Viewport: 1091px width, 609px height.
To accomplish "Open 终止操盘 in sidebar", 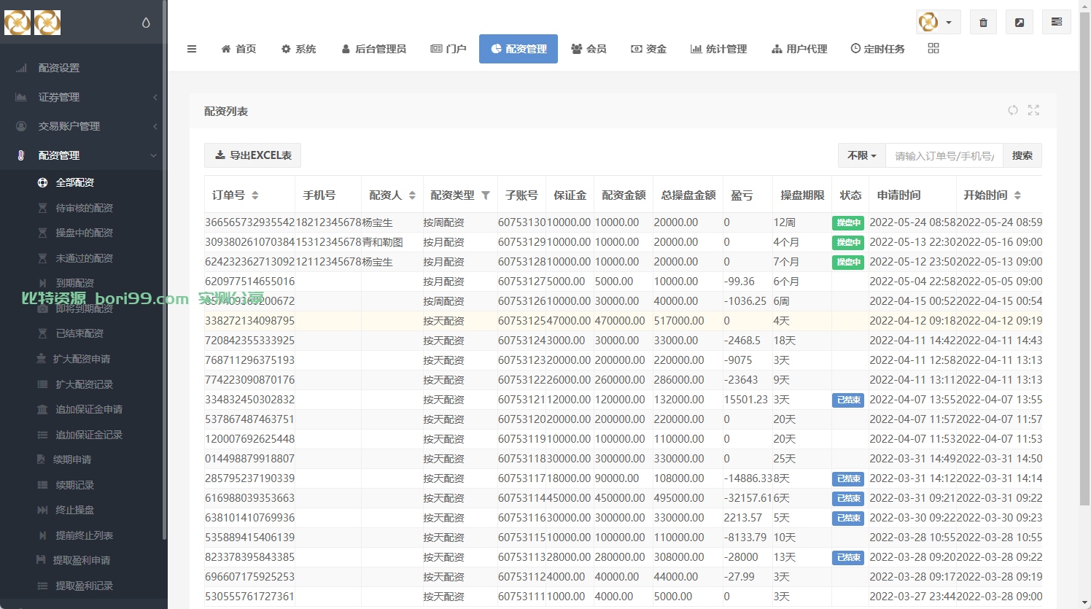I will pos(75,510).
